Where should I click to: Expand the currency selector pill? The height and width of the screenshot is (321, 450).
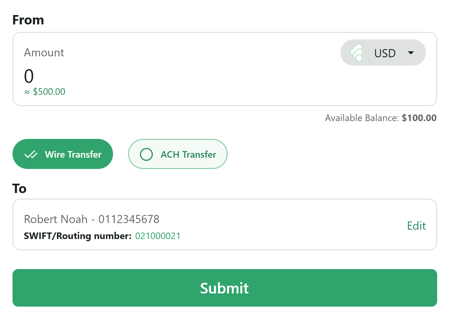click(383, 53)
